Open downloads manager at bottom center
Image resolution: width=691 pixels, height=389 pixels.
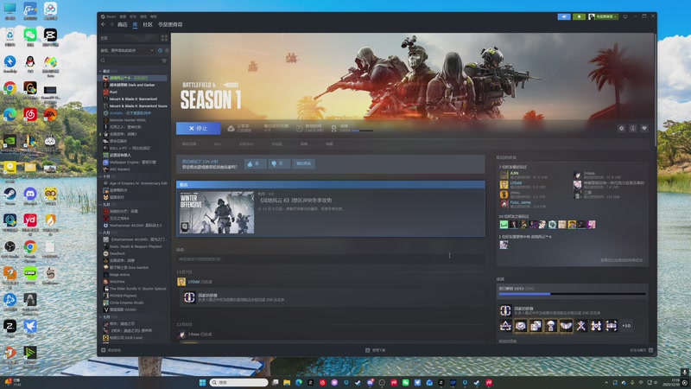point(376,350)
